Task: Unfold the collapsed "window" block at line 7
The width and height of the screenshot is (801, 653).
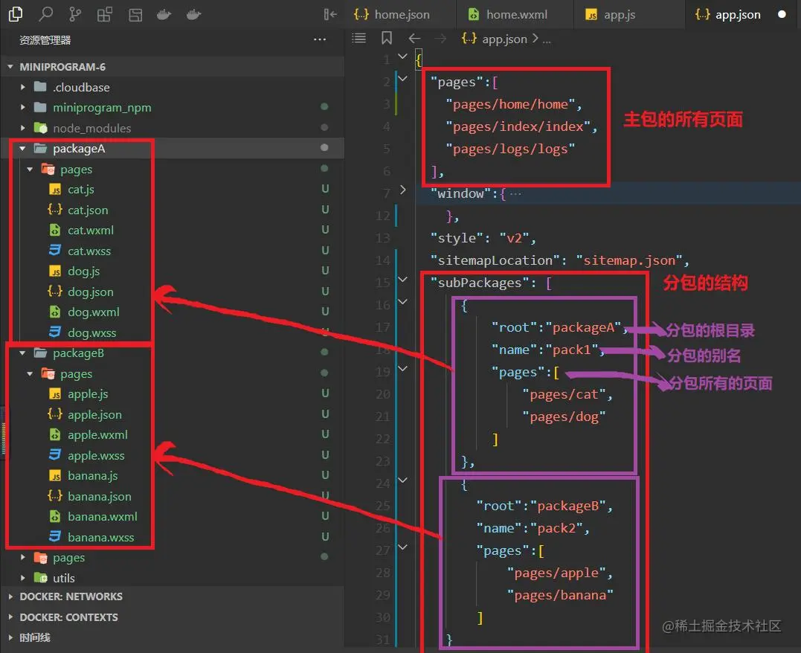Action: click(403, 190)
